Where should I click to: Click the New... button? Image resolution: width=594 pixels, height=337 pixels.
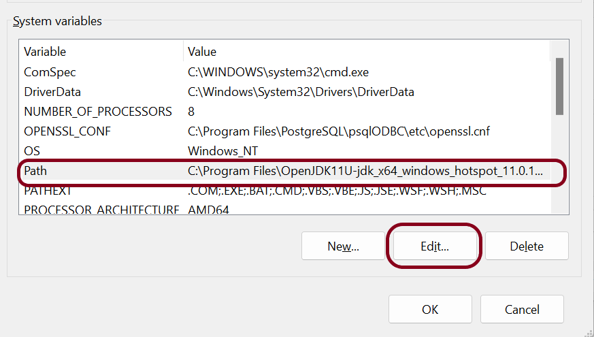click(343, 246)
